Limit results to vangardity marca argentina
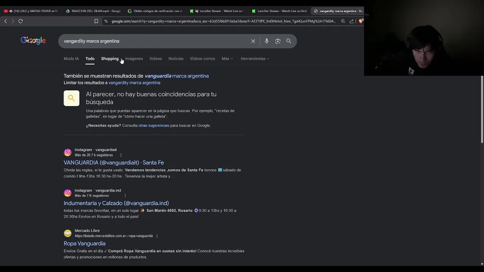 (x=134, y=83)
